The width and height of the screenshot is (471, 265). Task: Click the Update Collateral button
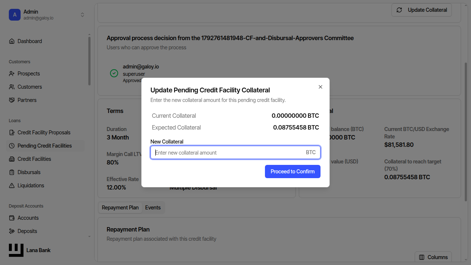click(x=422, y=10)
